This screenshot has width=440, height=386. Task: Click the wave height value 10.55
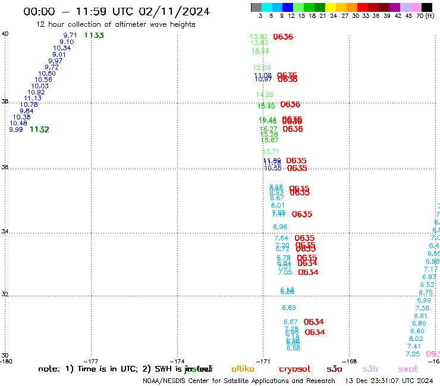click(273, 168)
